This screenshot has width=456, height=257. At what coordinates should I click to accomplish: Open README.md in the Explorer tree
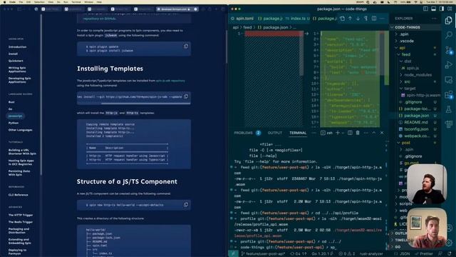[x=415, y=122]
